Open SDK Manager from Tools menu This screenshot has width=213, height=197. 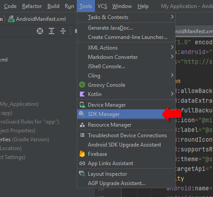click(126, 114)
